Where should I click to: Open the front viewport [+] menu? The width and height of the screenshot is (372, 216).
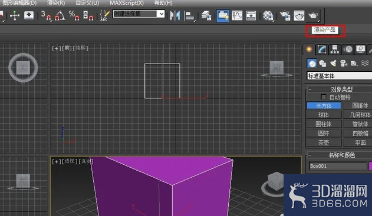coord(56,48)
